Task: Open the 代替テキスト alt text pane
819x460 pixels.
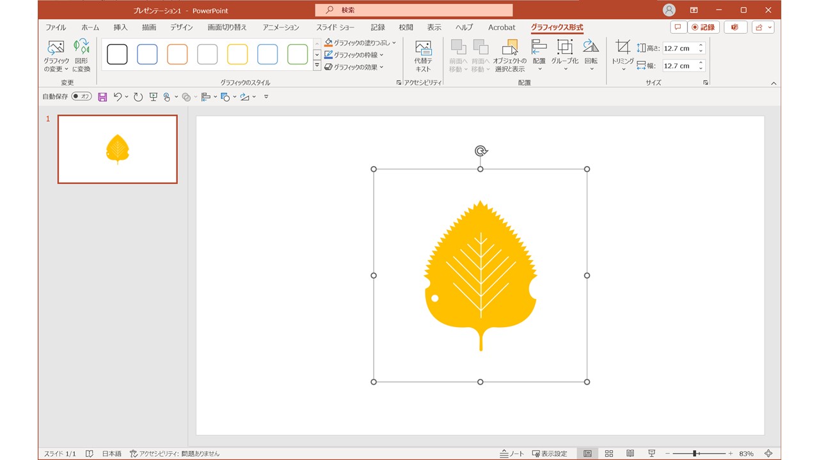Action: (x=423, y=55)
